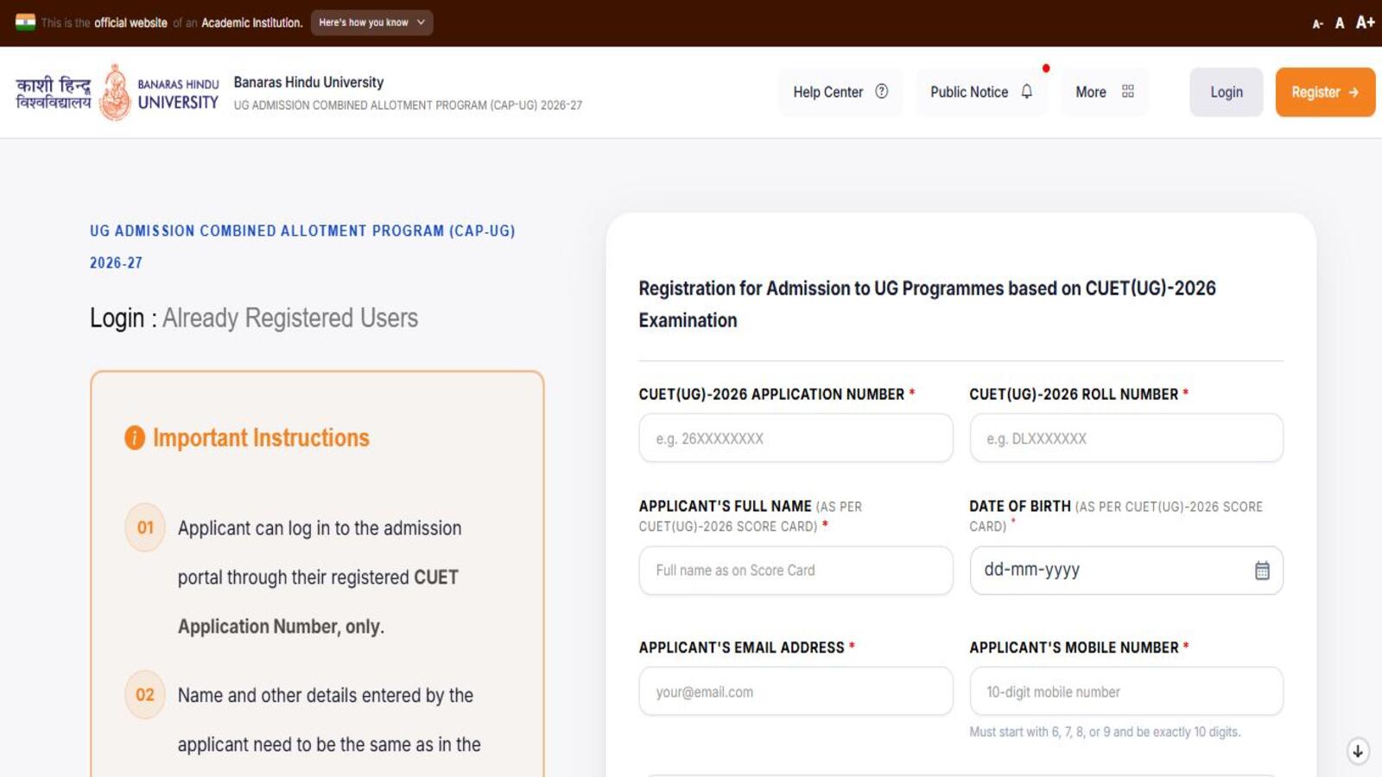Expand "Here's how you know" dropdown

point(371,22)
